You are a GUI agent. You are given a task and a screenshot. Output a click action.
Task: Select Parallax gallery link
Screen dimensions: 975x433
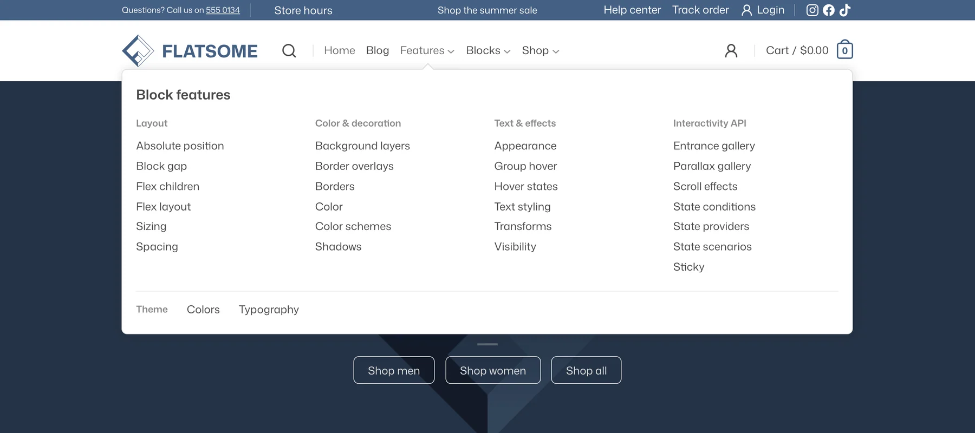pos(712,166)
